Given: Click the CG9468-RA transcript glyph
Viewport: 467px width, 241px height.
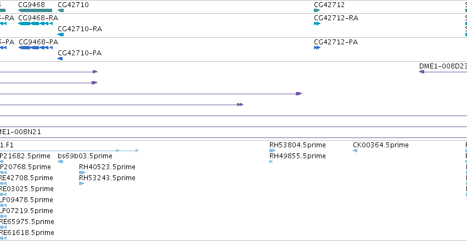Looking at the screenshot, I should tap(36, 24).
